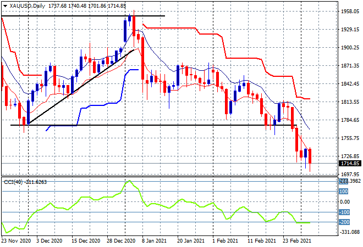Click the 28 Dec 2020 date label
This screenshot has height=247, width=363.
point(121,241)
